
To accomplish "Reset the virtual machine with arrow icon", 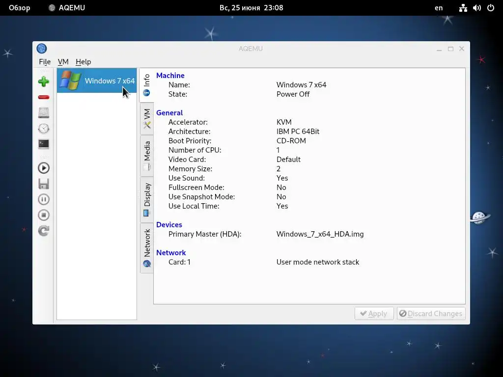I will click(44, 231).
